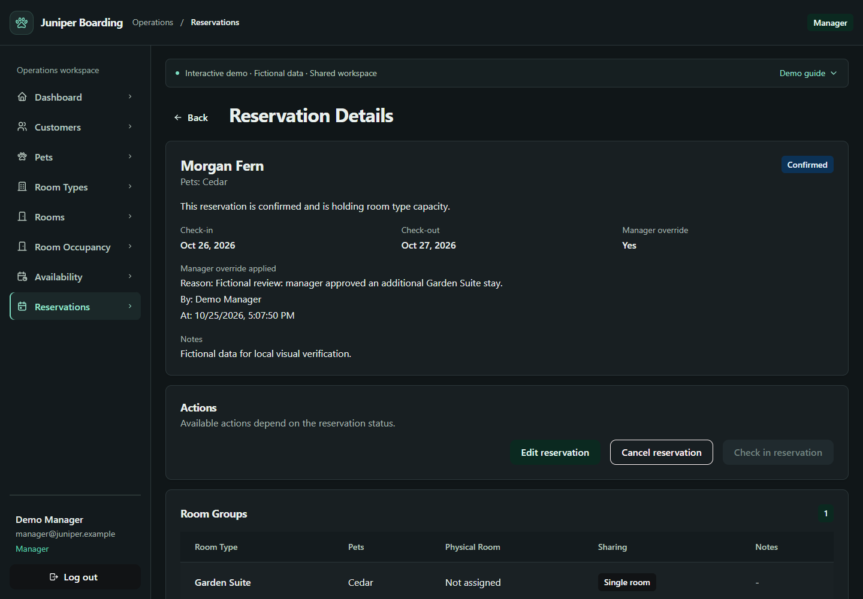Expand the Reservations chevron
The width and height of the screenshot is (863, 599).
pyautogui.click(x=130, y=306)
